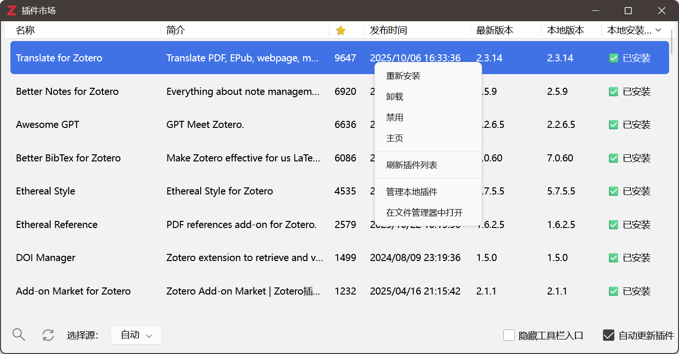Click installed check for Better BibTex
Viewport: 679px width, 354px height.
click(613, 158)
